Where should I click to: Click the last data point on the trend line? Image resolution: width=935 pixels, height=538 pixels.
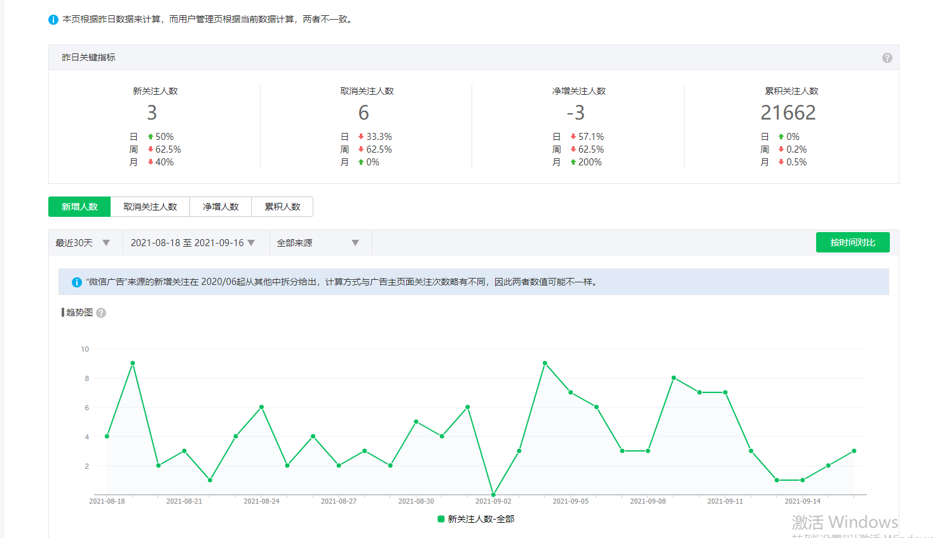(854, 451)
